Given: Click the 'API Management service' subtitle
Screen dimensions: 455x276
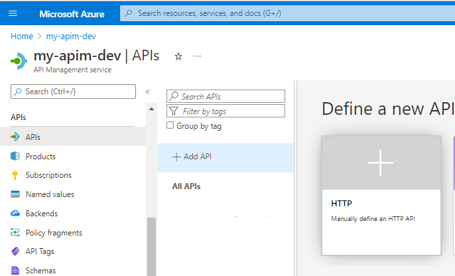Looking at the screenshot, I should pos(72,70).
